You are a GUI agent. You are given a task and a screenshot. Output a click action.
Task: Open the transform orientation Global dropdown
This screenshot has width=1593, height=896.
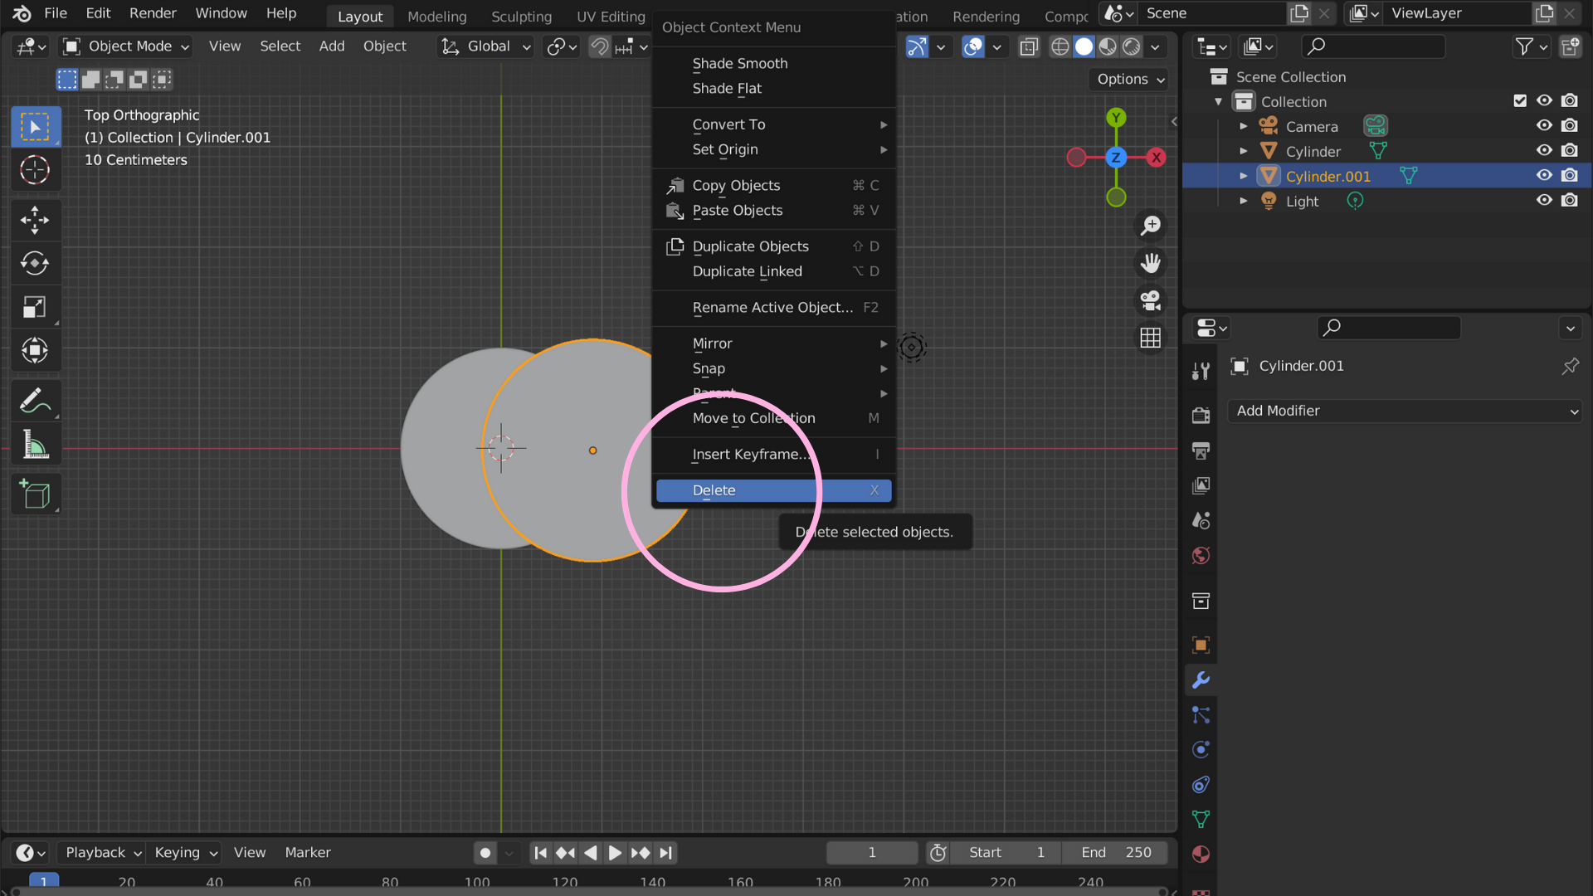[485, 46]
